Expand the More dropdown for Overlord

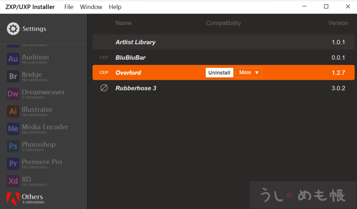[x=248, y=73]
